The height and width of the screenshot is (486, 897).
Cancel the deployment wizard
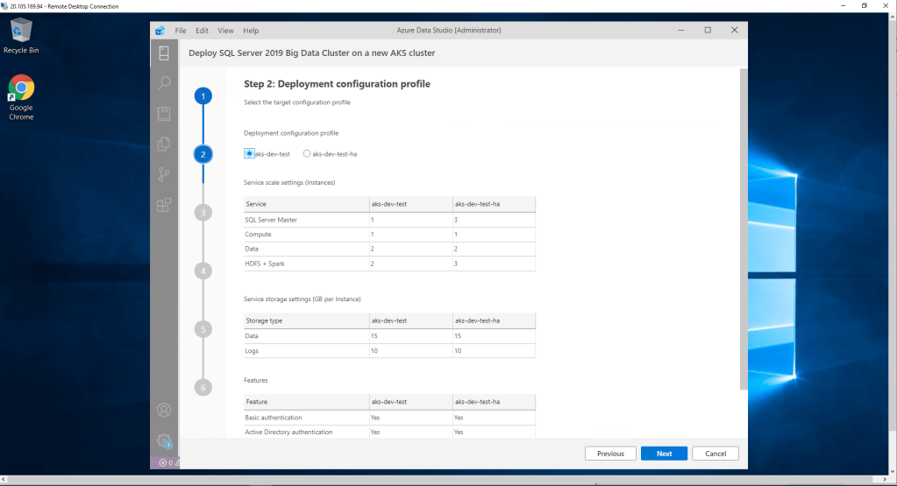[715, 454]
